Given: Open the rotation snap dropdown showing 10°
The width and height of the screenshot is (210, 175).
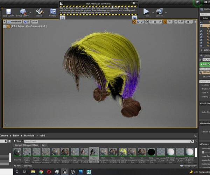Looking at the screenshot, I should 170,22.
